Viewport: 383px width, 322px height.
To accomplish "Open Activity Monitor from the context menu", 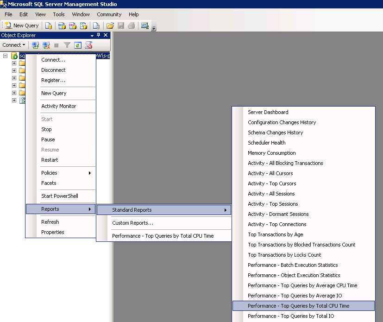I will [x=61, y=106].
